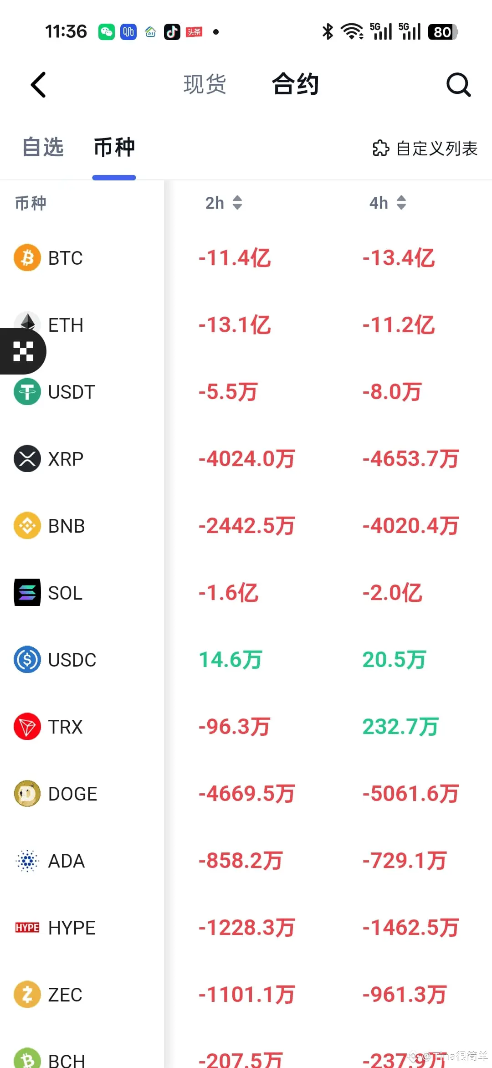Tap the Dogecoin DOGE icon

click(x=27, y=793)
